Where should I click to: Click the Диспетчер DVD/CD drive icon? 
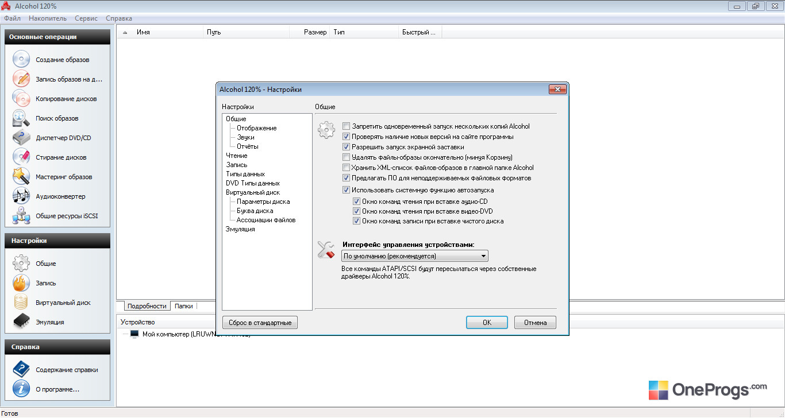point(21,138)
